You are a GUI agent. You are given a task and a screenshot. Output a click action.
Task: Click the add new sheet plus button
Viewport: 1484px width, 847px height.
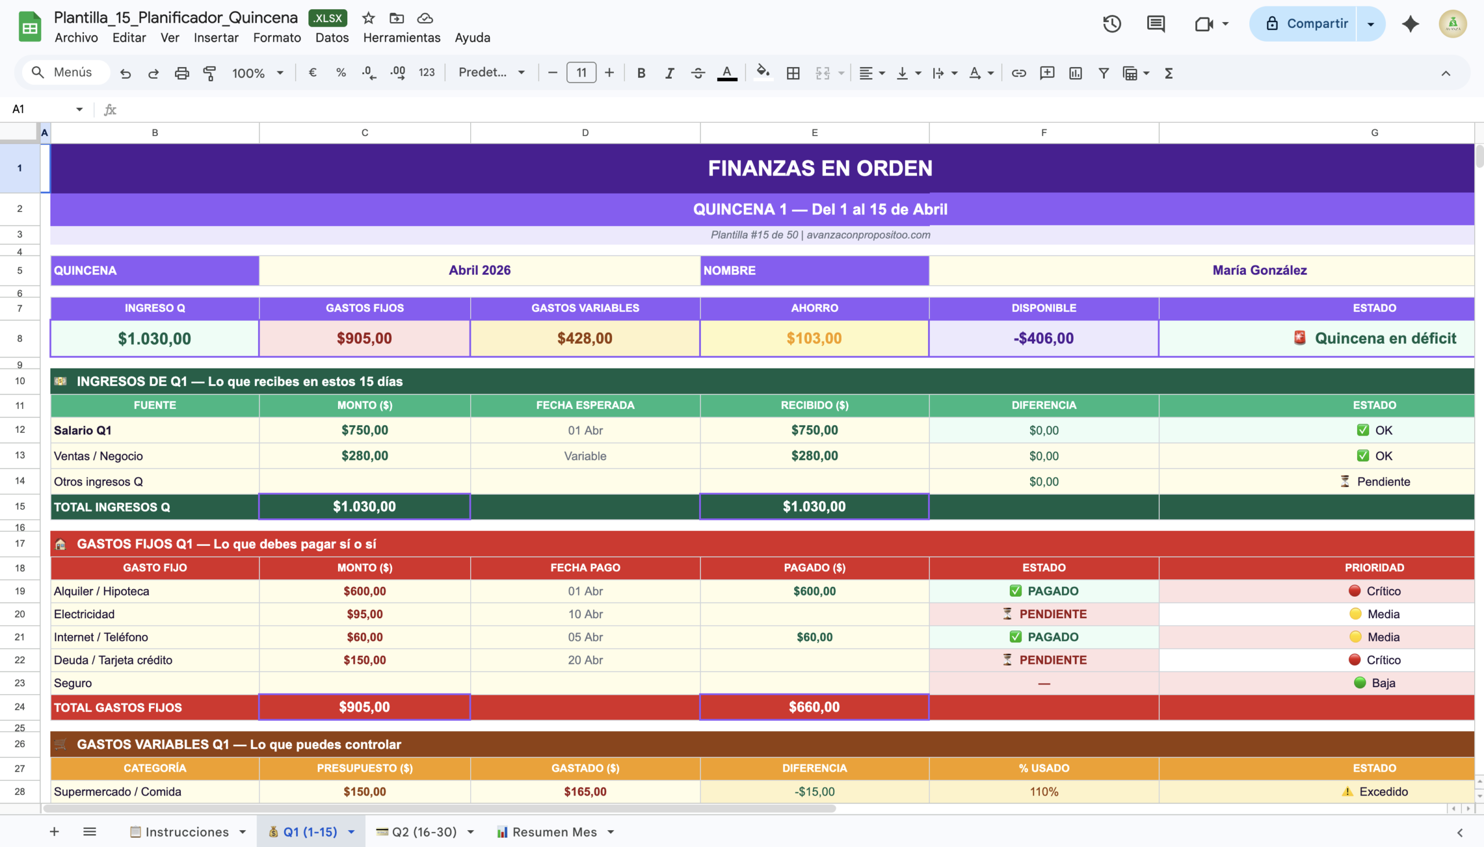click(54, 832)
